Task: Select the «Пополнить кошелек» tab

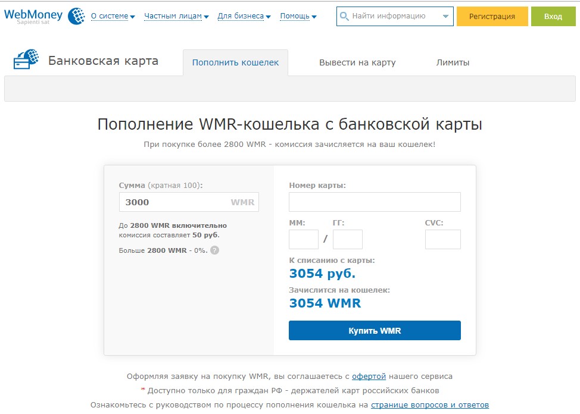Action: (235, 62)
